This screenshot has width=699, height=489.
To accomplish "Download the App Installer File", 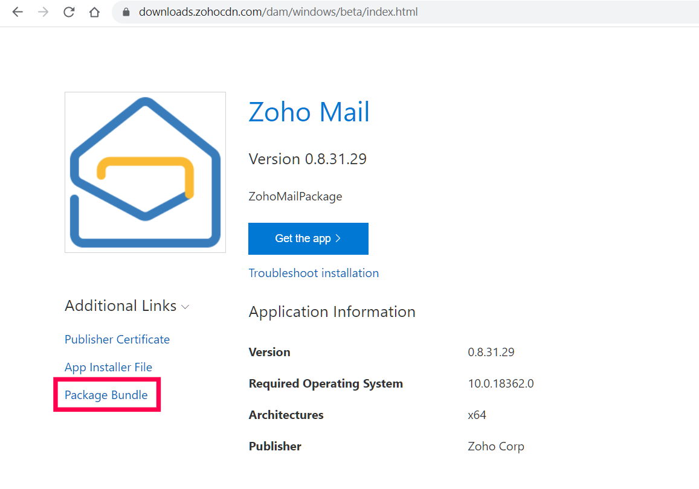I will [108, 367].
